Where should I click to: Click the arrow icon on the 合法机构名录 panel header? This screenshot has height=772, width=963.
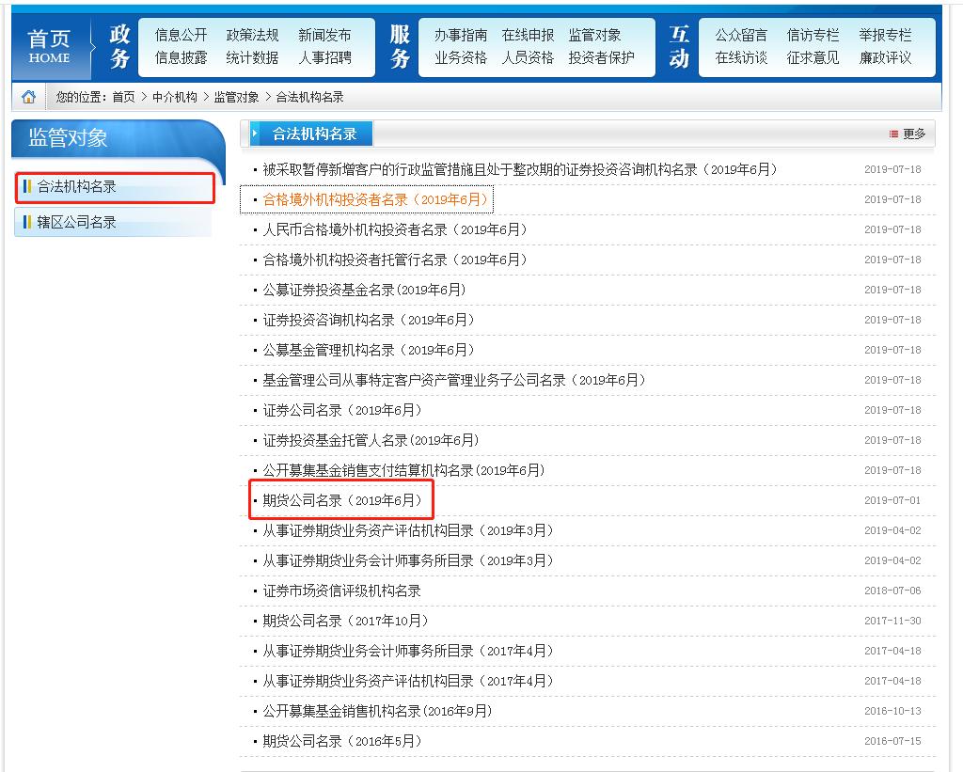(x=256, y=133)
